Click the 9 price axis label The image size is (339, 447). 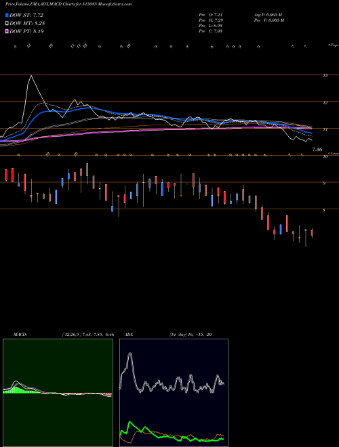tap(324, 184)
